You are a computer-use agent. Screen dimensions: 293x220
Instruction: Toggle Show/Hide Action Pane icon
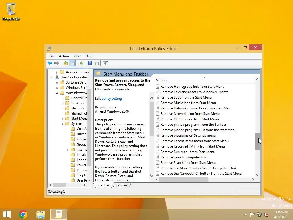(96, 63)
